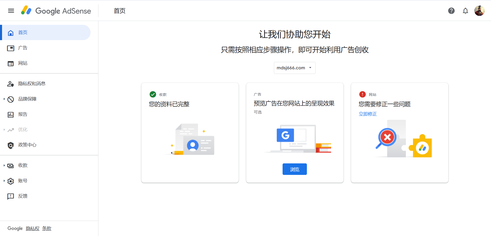Click the Google AdSense logo
Image resolution: width=491 pixels, height=236 pixels.
[56, 11]
